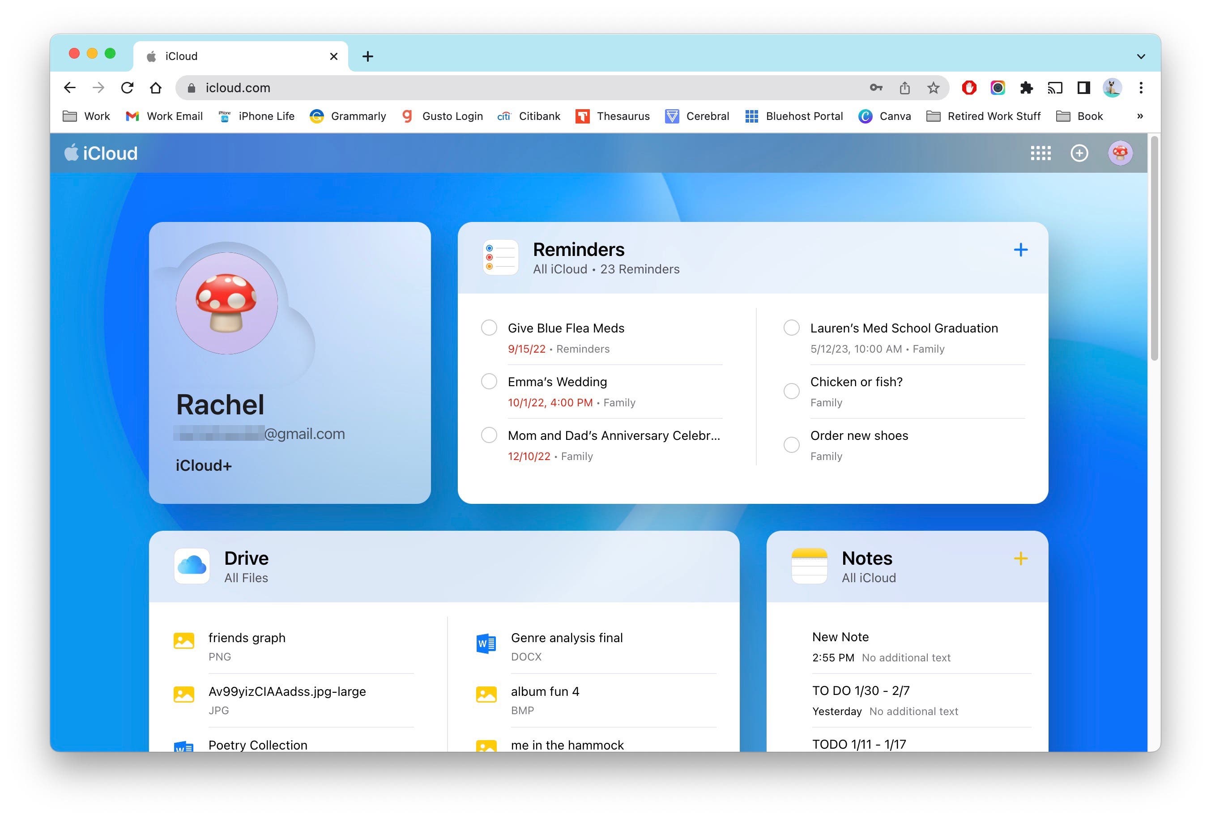Click the Apple iCloud logo

pyautogui.click(x=101, y=153)
